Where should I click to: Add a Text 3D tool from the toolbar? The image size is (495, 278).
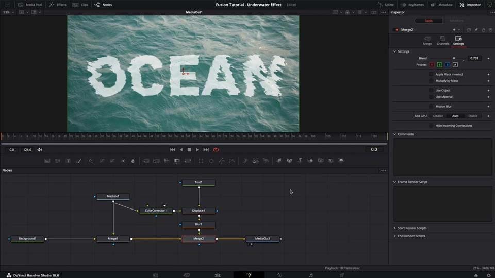(300, 161)
